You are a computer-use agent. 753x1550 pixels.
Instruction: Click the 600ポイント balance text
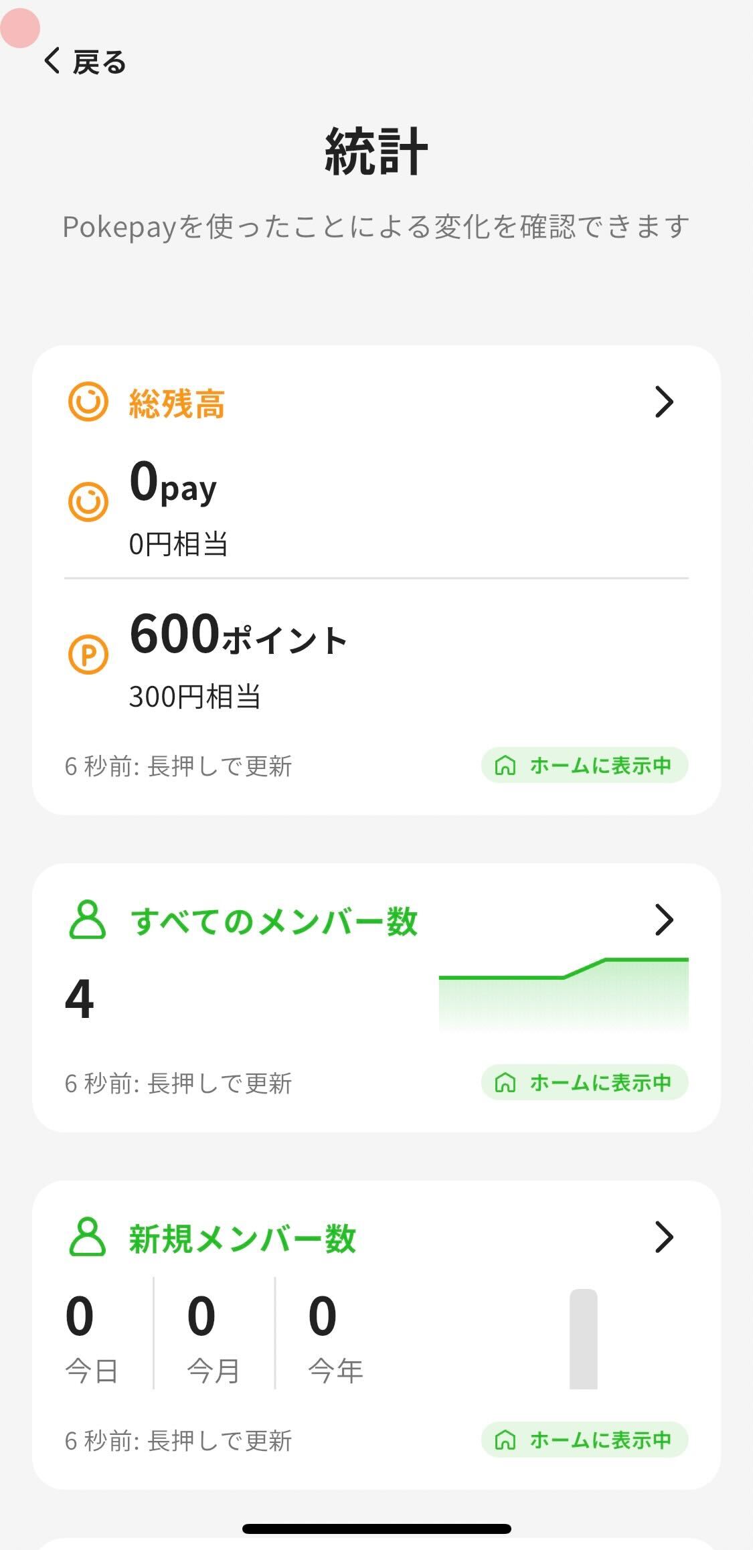click(238, 635)
